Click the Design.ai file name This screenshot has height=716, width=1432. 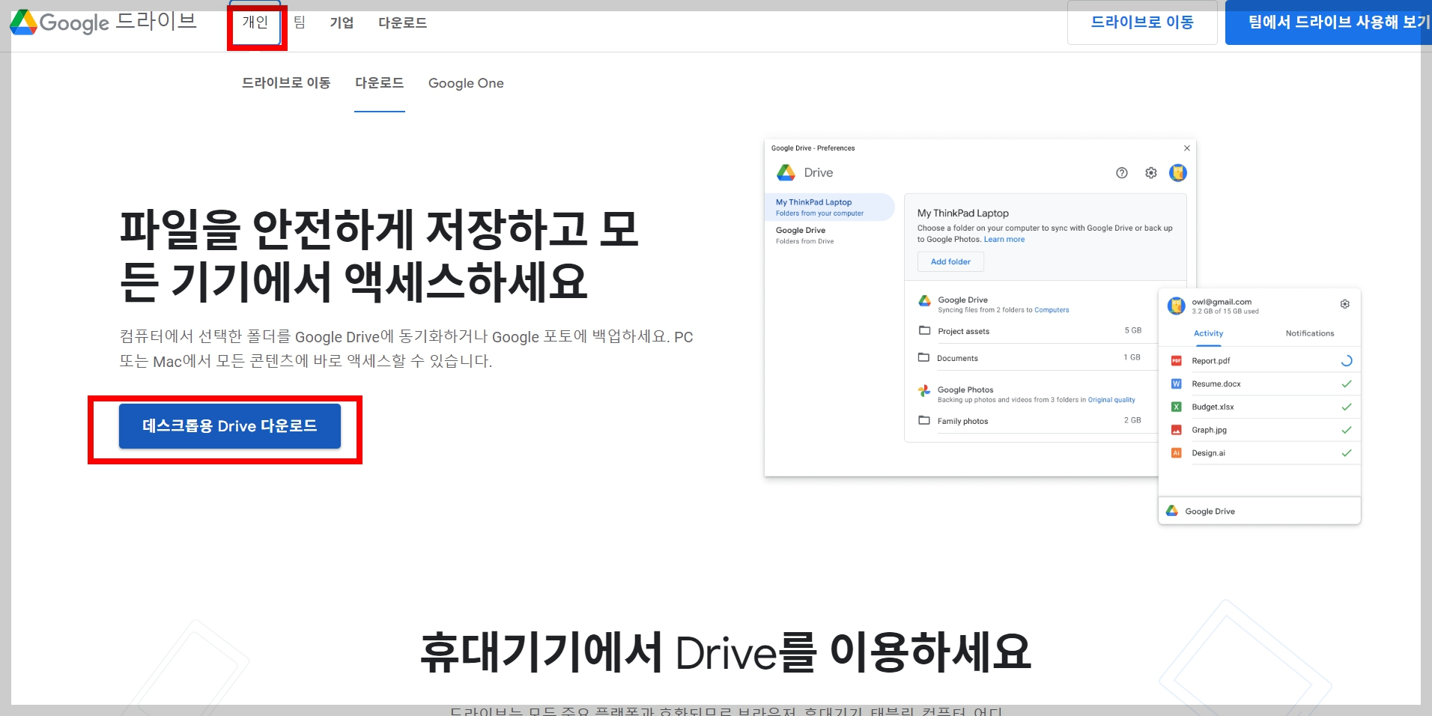click(x=1208, y=453)
